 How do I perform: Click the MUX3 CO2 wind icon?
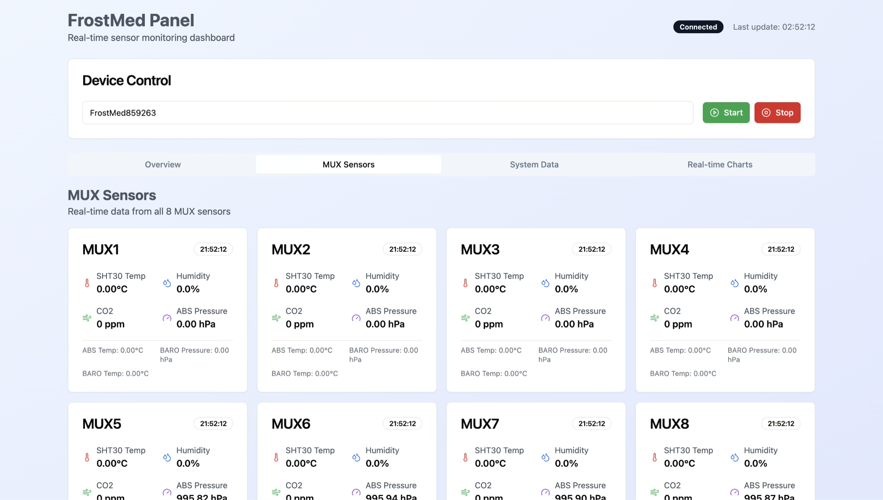(465, 318)
